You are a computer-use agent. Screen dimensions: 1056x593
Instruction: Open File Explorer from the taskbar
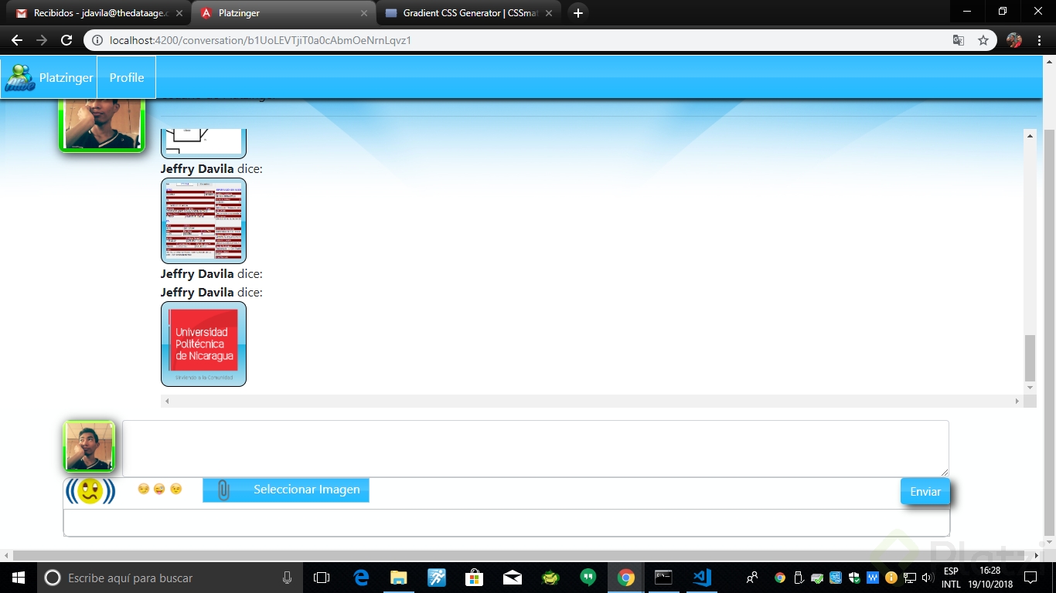click(399, 578)
